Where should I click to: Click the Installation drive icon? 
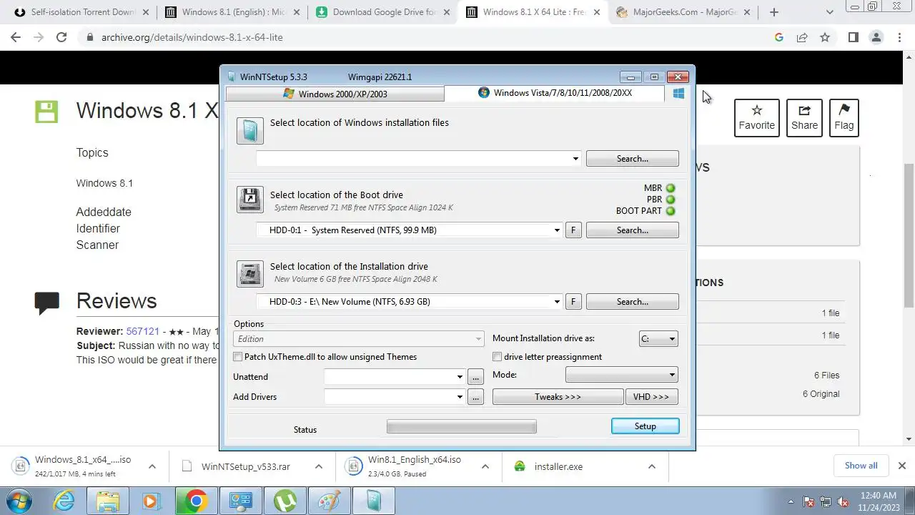250,273
